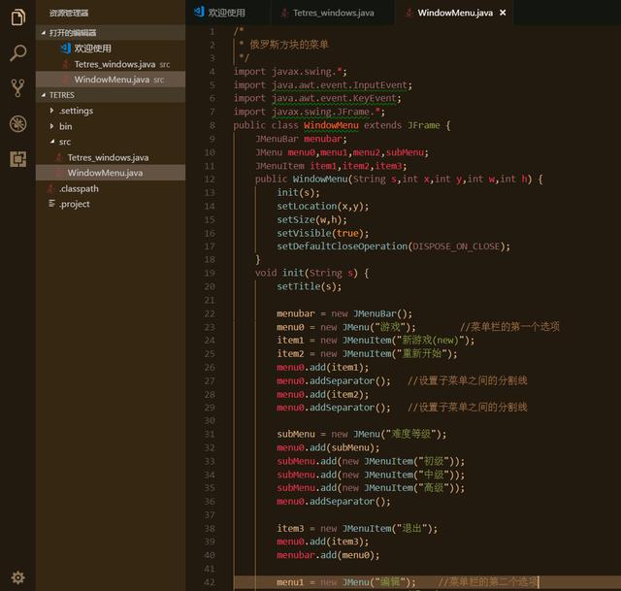Open the Extensions view

[17, 159]
